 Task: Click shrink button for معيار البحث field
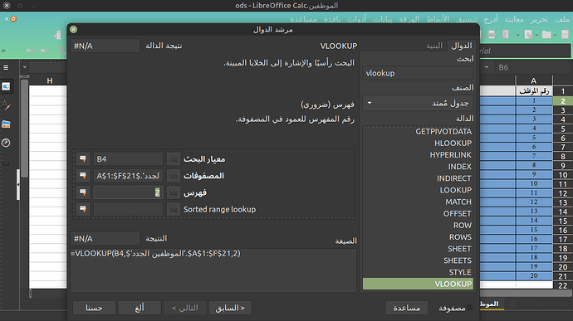[83, 159]
